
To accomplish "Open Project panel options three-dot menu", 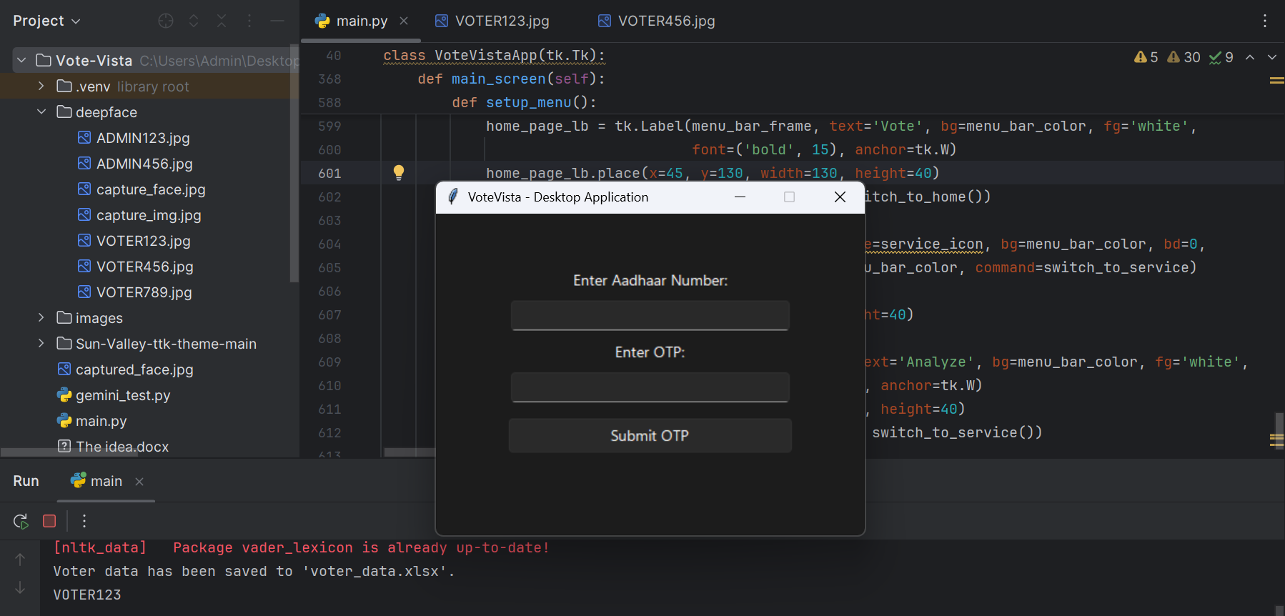I will 249,21.
